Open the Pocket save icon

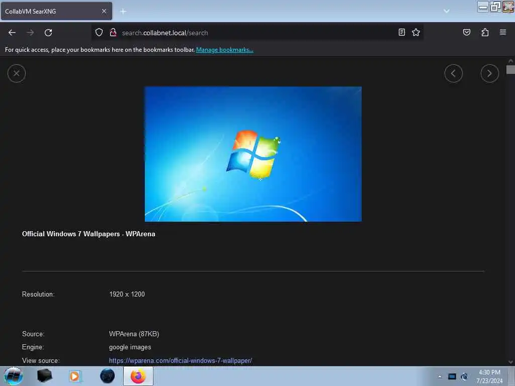click(x=467, y=32)
